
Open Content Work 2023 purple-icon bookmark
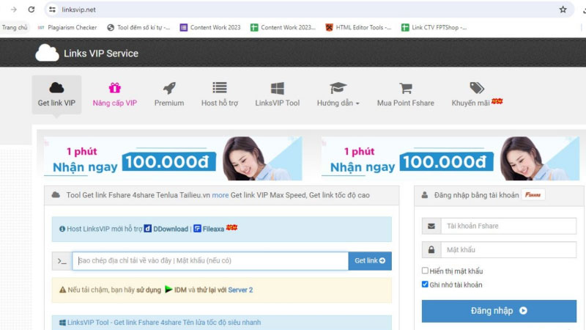[x=210, y=27]
